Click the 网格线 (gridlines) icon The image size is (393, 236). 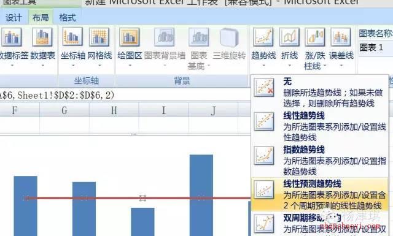pos(99,37)
